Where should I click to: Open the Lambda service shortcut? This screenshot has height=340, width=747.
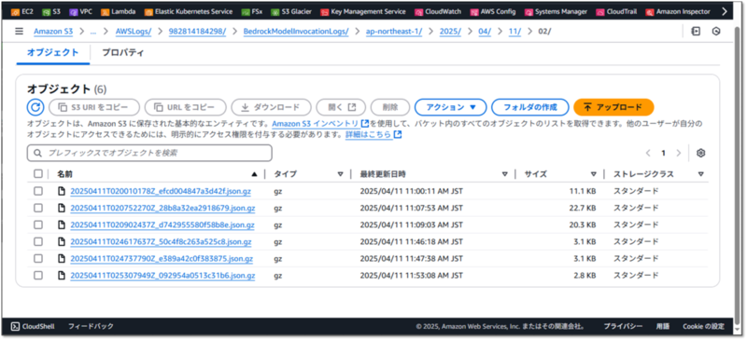(x=119, y=11)
